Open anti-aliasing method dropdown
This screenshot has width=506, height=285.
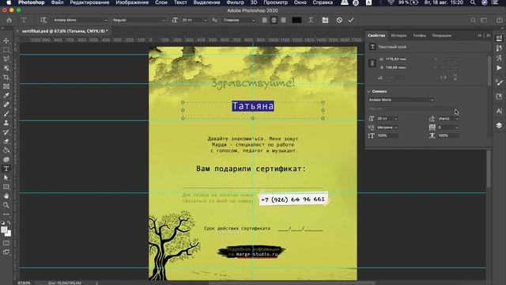(239, 20)
